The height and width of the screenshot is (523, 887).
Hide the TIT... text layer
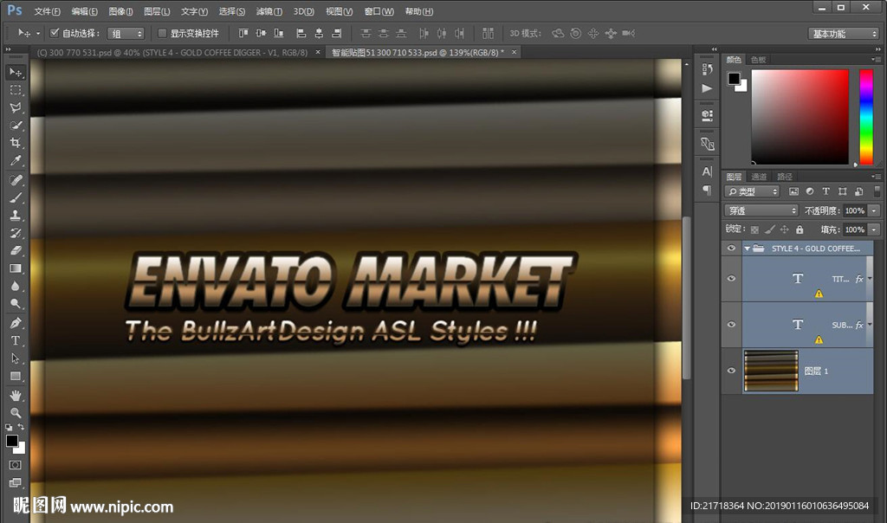click(x=731, y=278)
